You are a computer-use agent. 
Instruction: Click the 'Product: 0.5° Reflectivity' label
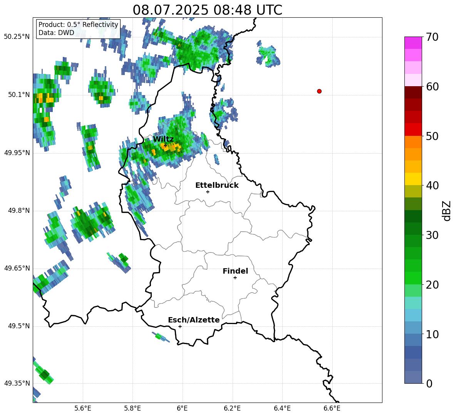pyautogui.click(x=78, y=24)
